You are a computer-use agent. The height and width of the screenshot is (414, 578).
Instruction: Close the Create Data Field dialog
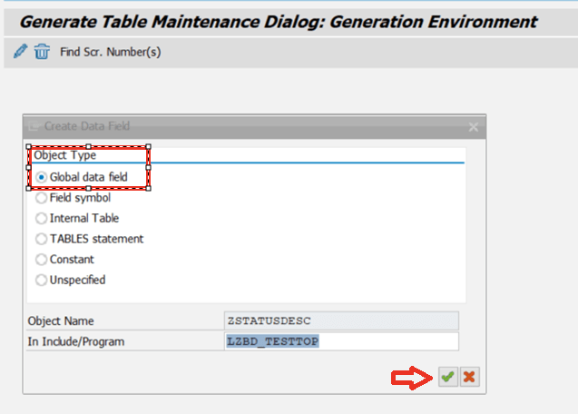pos(474,127)
